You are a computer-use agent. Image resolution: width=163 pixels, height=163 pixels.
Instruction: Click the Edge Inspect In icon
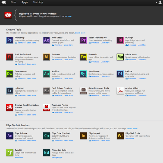[83, 136]
